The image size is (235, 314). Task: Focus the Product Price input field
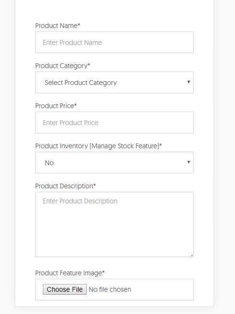coord(114,122)
